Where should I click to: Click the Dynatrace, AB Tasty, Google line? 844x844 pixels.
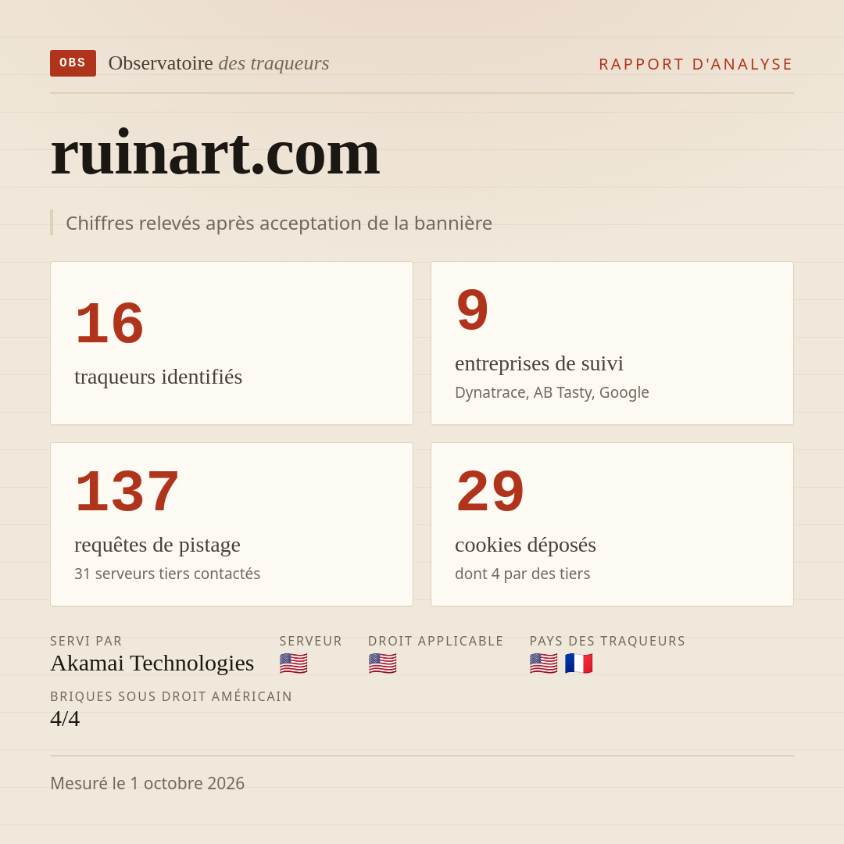552,392
